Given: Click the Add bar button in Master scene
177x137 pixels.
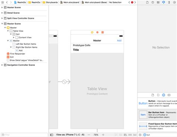Looking at the screenshot, I should 119,40.
